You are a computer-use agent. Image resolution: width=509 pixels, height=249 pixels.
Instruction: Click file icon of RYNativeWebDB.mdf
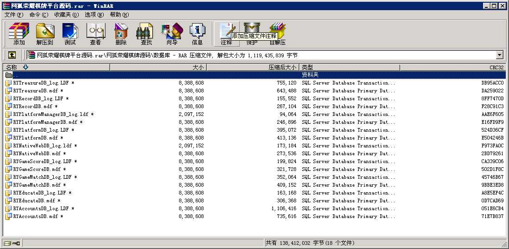click(x=9, y=153)
